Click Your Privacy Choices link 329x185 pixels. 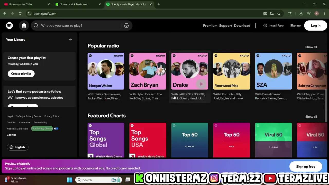pos(42,128)
